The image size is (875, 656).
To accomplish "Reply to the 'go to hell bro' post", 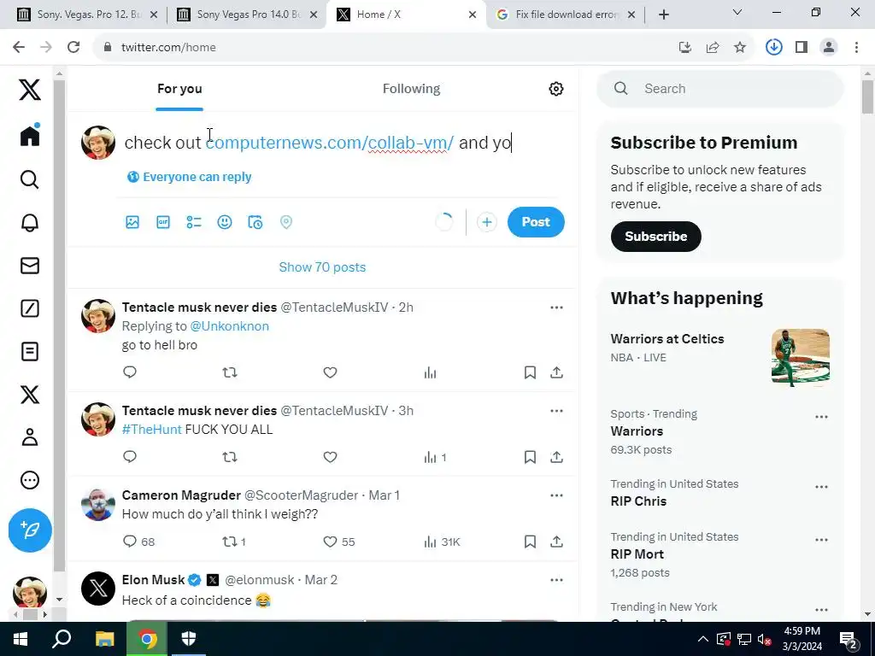I will pos(130,372).
